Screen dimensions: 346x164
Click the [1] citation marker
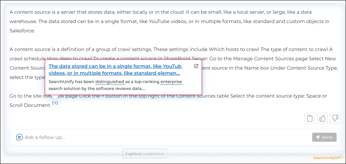(55, 103)
